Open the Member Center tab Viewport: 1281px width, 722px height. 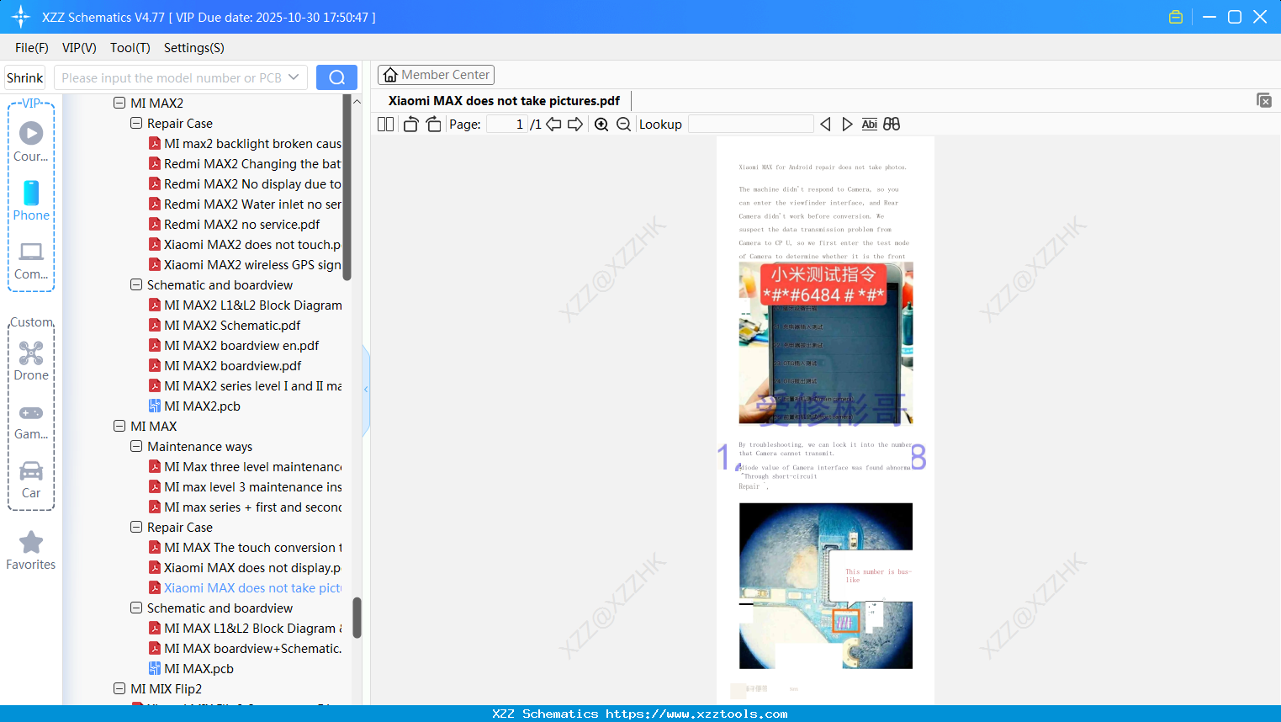[436, 75]
